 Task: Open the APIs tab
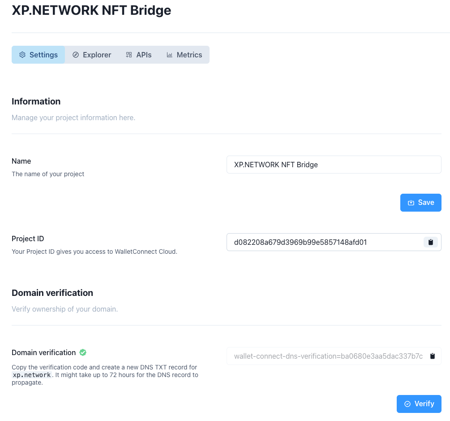click(139, 55)
